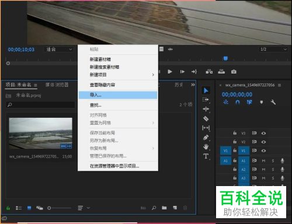Open the 项目: 未命名 panel menu icon
The height and width of the screenshot is (224, 292).
tap(36, 85)
